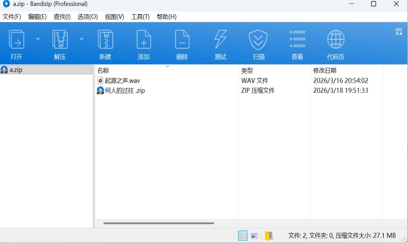Click the 打开 (Open) toolbar icon
The image size is (408, 244).
[x=16, y=39]
